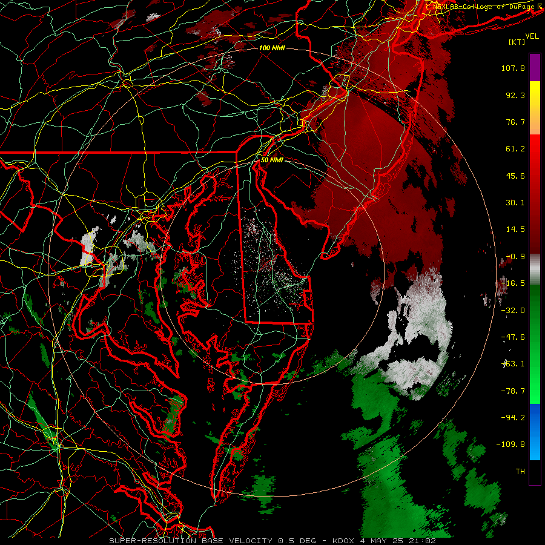This screenshot has width=545, height=545.
Task: Pick the green inbound segment of the velocity scale
Action: (x=535, y=345)
